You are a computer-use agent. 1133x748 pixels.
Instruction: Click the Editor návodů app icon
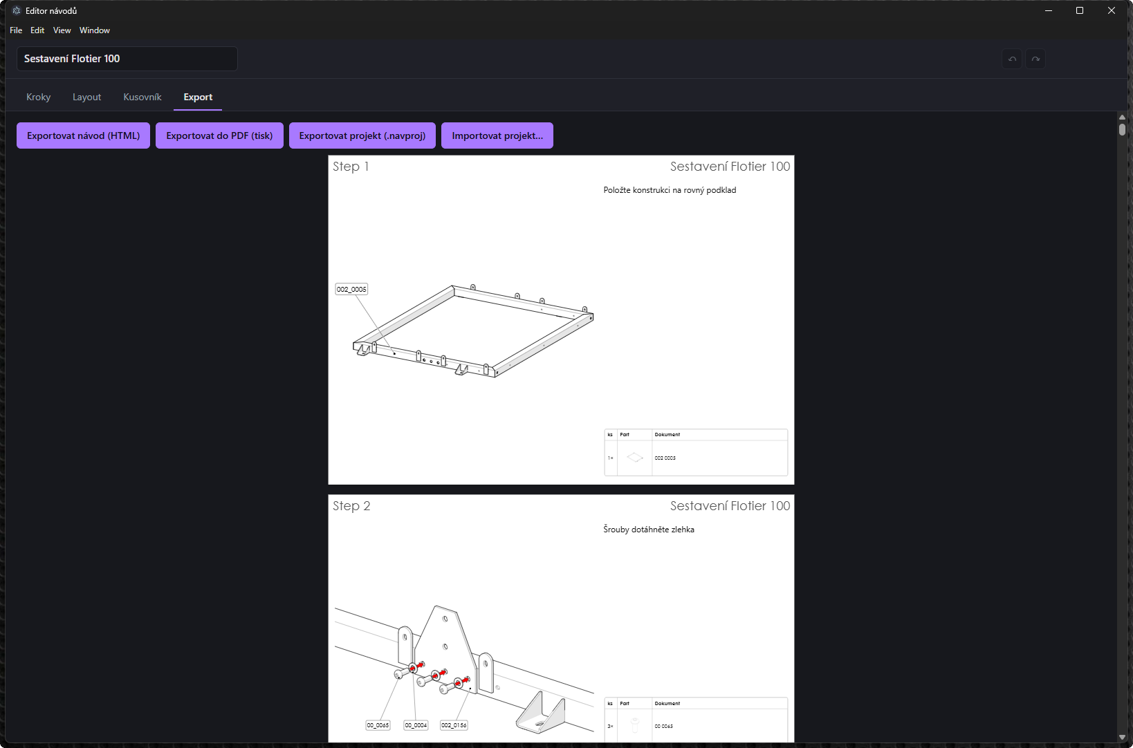click(17, 10)
